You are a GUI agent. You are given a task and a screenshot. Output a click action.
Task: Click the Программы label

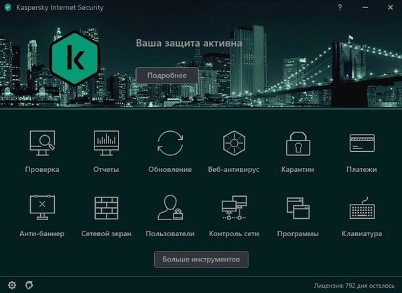(x=298, y=234)
